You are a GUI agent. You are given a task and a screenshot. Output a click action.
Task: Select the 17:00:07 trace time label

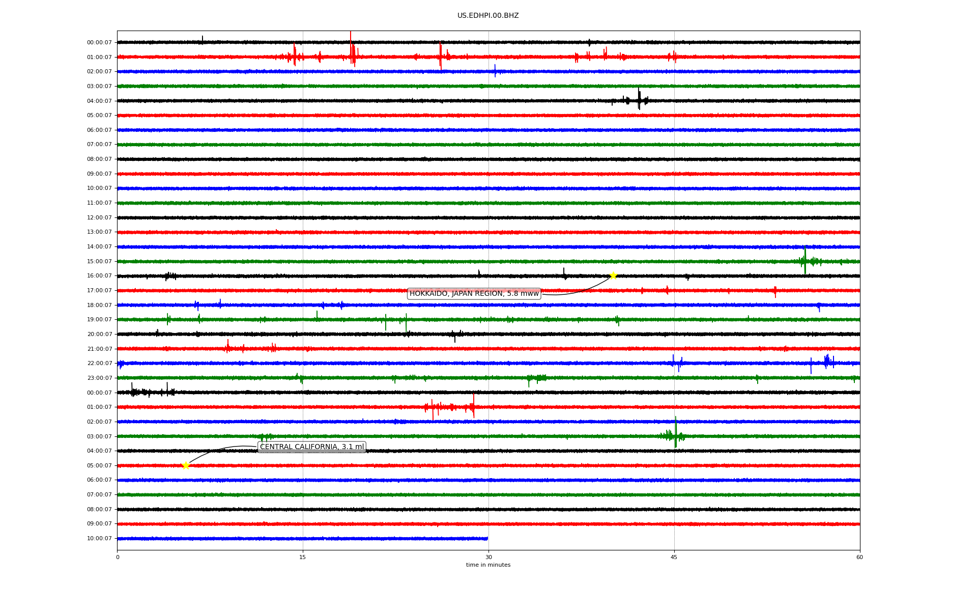[99, 291]
